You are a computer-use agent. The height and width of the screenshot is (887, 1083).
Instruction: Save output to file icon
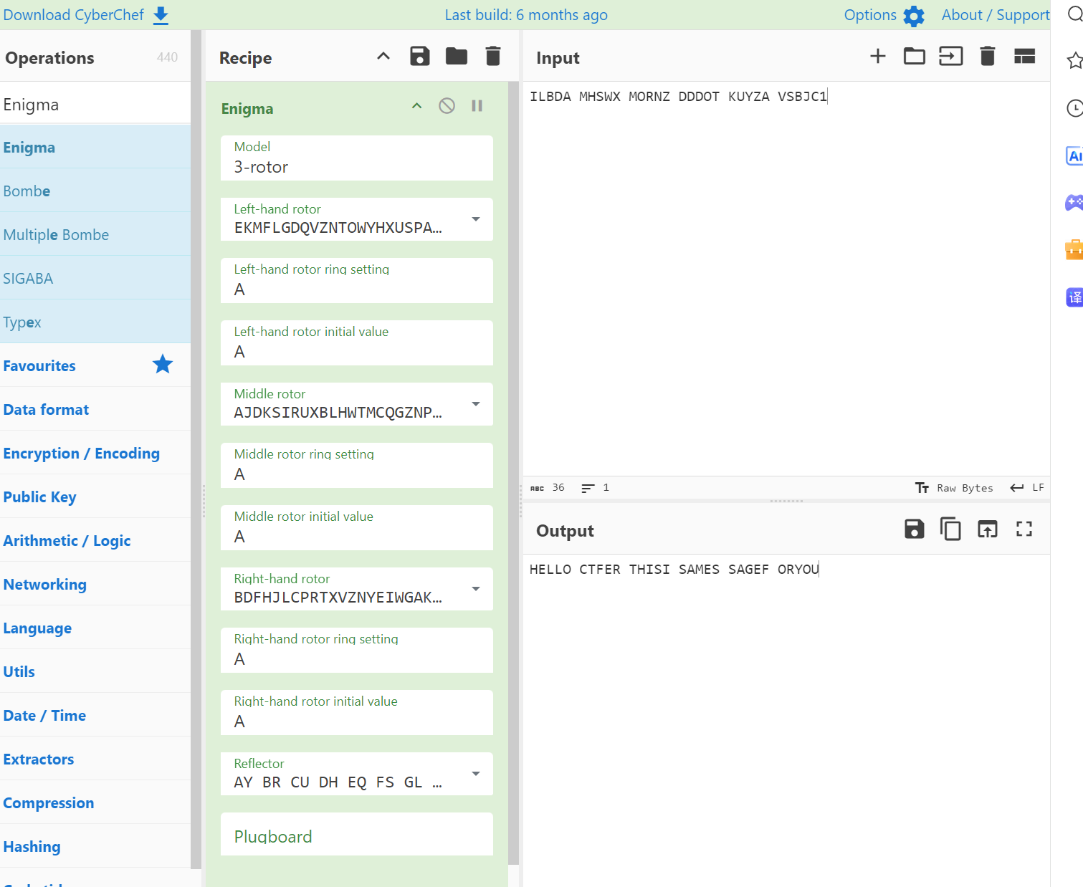coord(915,529)
